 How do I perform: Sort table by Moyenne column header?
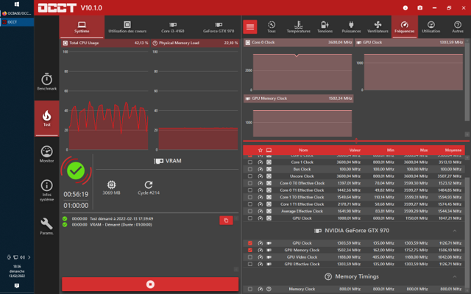tap(453, 150)
